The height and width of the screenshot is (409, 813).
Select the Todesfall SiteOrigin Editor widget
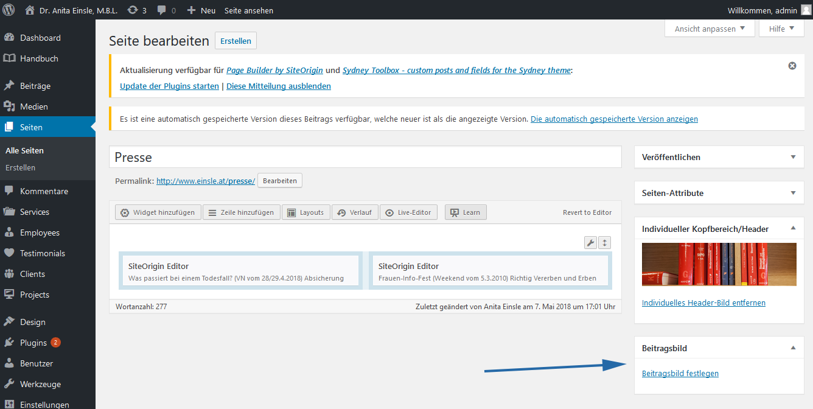tap(240, 271)
